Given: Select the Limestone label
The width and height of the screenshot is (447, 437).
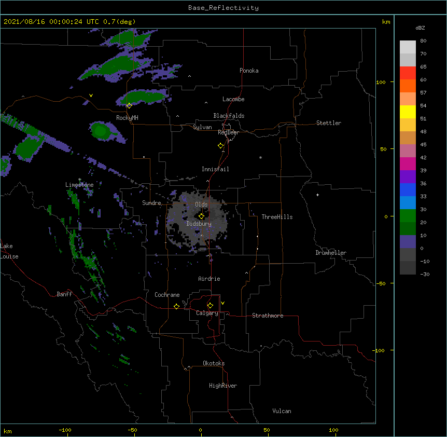Looking at the screenshot, I should [x=79, y=185].
